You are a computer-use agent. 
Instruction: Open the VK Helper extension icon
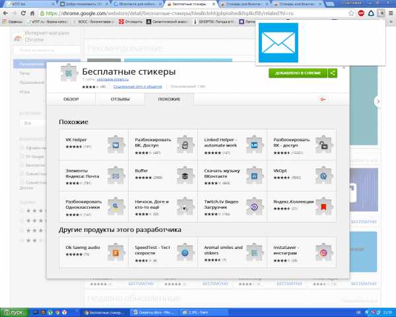click(116, 145)
